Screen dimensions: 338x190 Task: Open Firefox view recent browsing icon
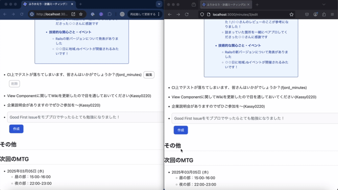click(194, 4)
